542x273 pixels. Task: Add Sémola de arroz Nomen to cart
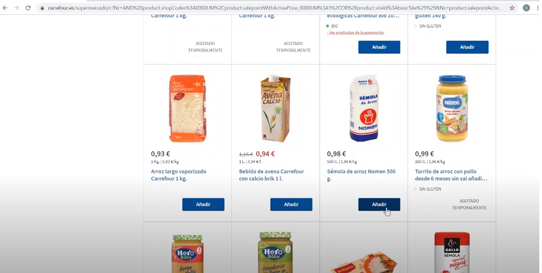click(x=379, y=204)
